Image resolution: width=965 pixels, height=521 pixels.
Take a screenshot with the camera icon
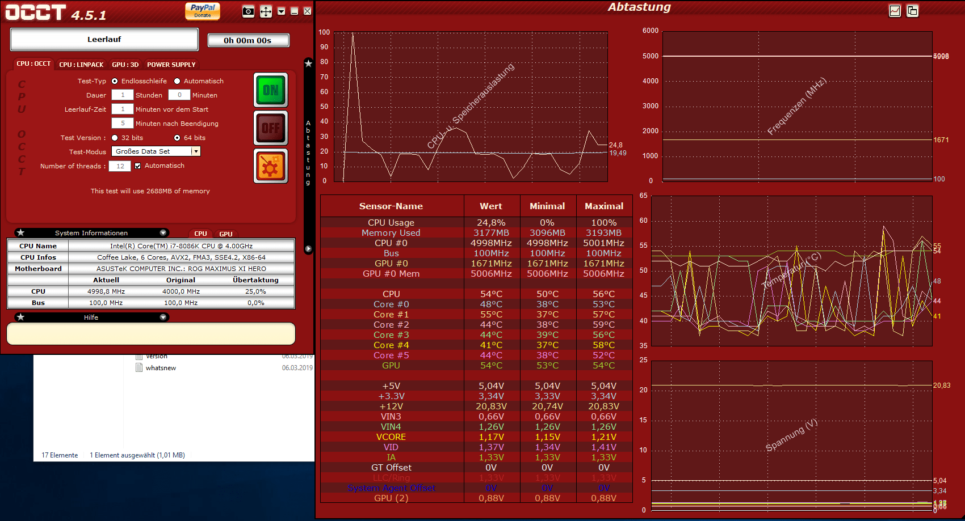(x=248, y=11)
